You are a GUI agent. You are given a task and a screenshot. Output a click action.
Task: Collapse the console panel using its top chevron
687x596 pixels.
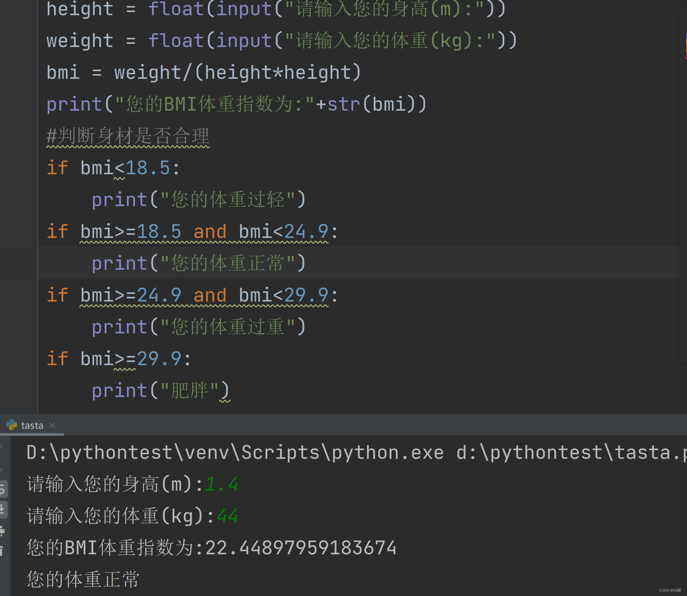pos(2,446)
